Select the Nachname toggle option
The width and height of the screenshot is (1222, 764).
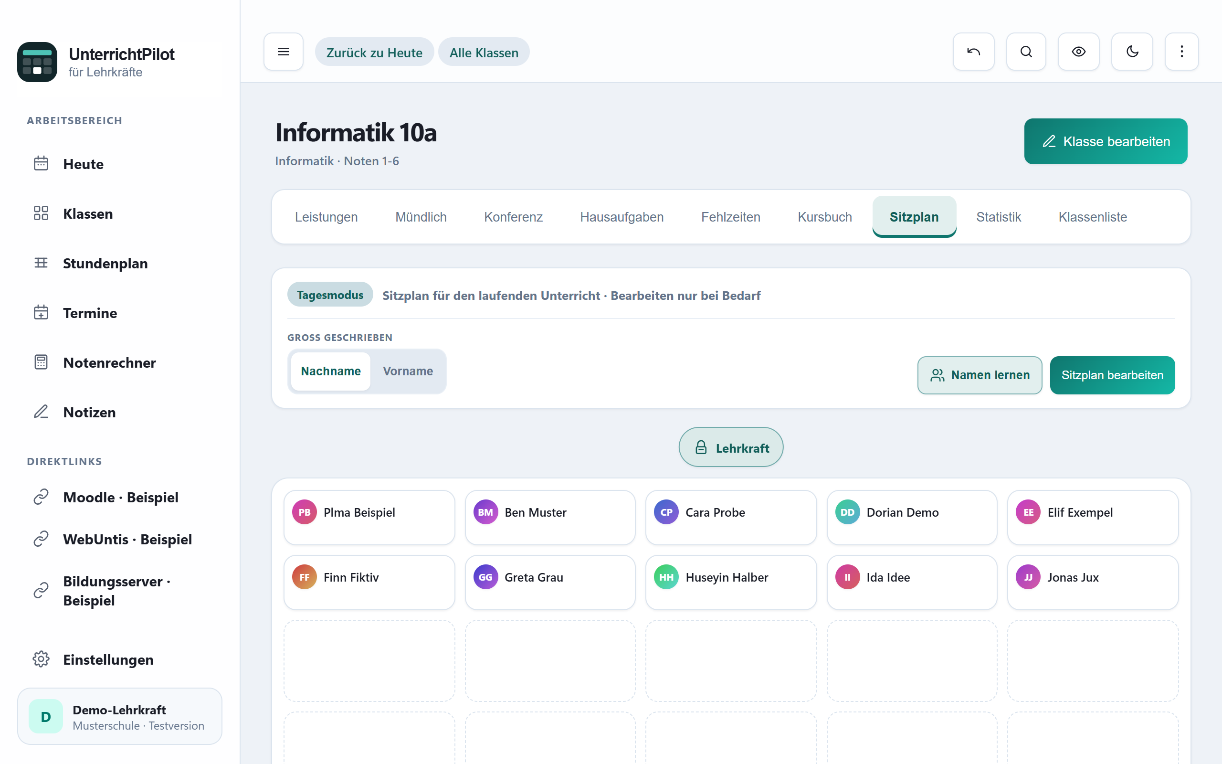pyautogui.click(x=331, y=371)
